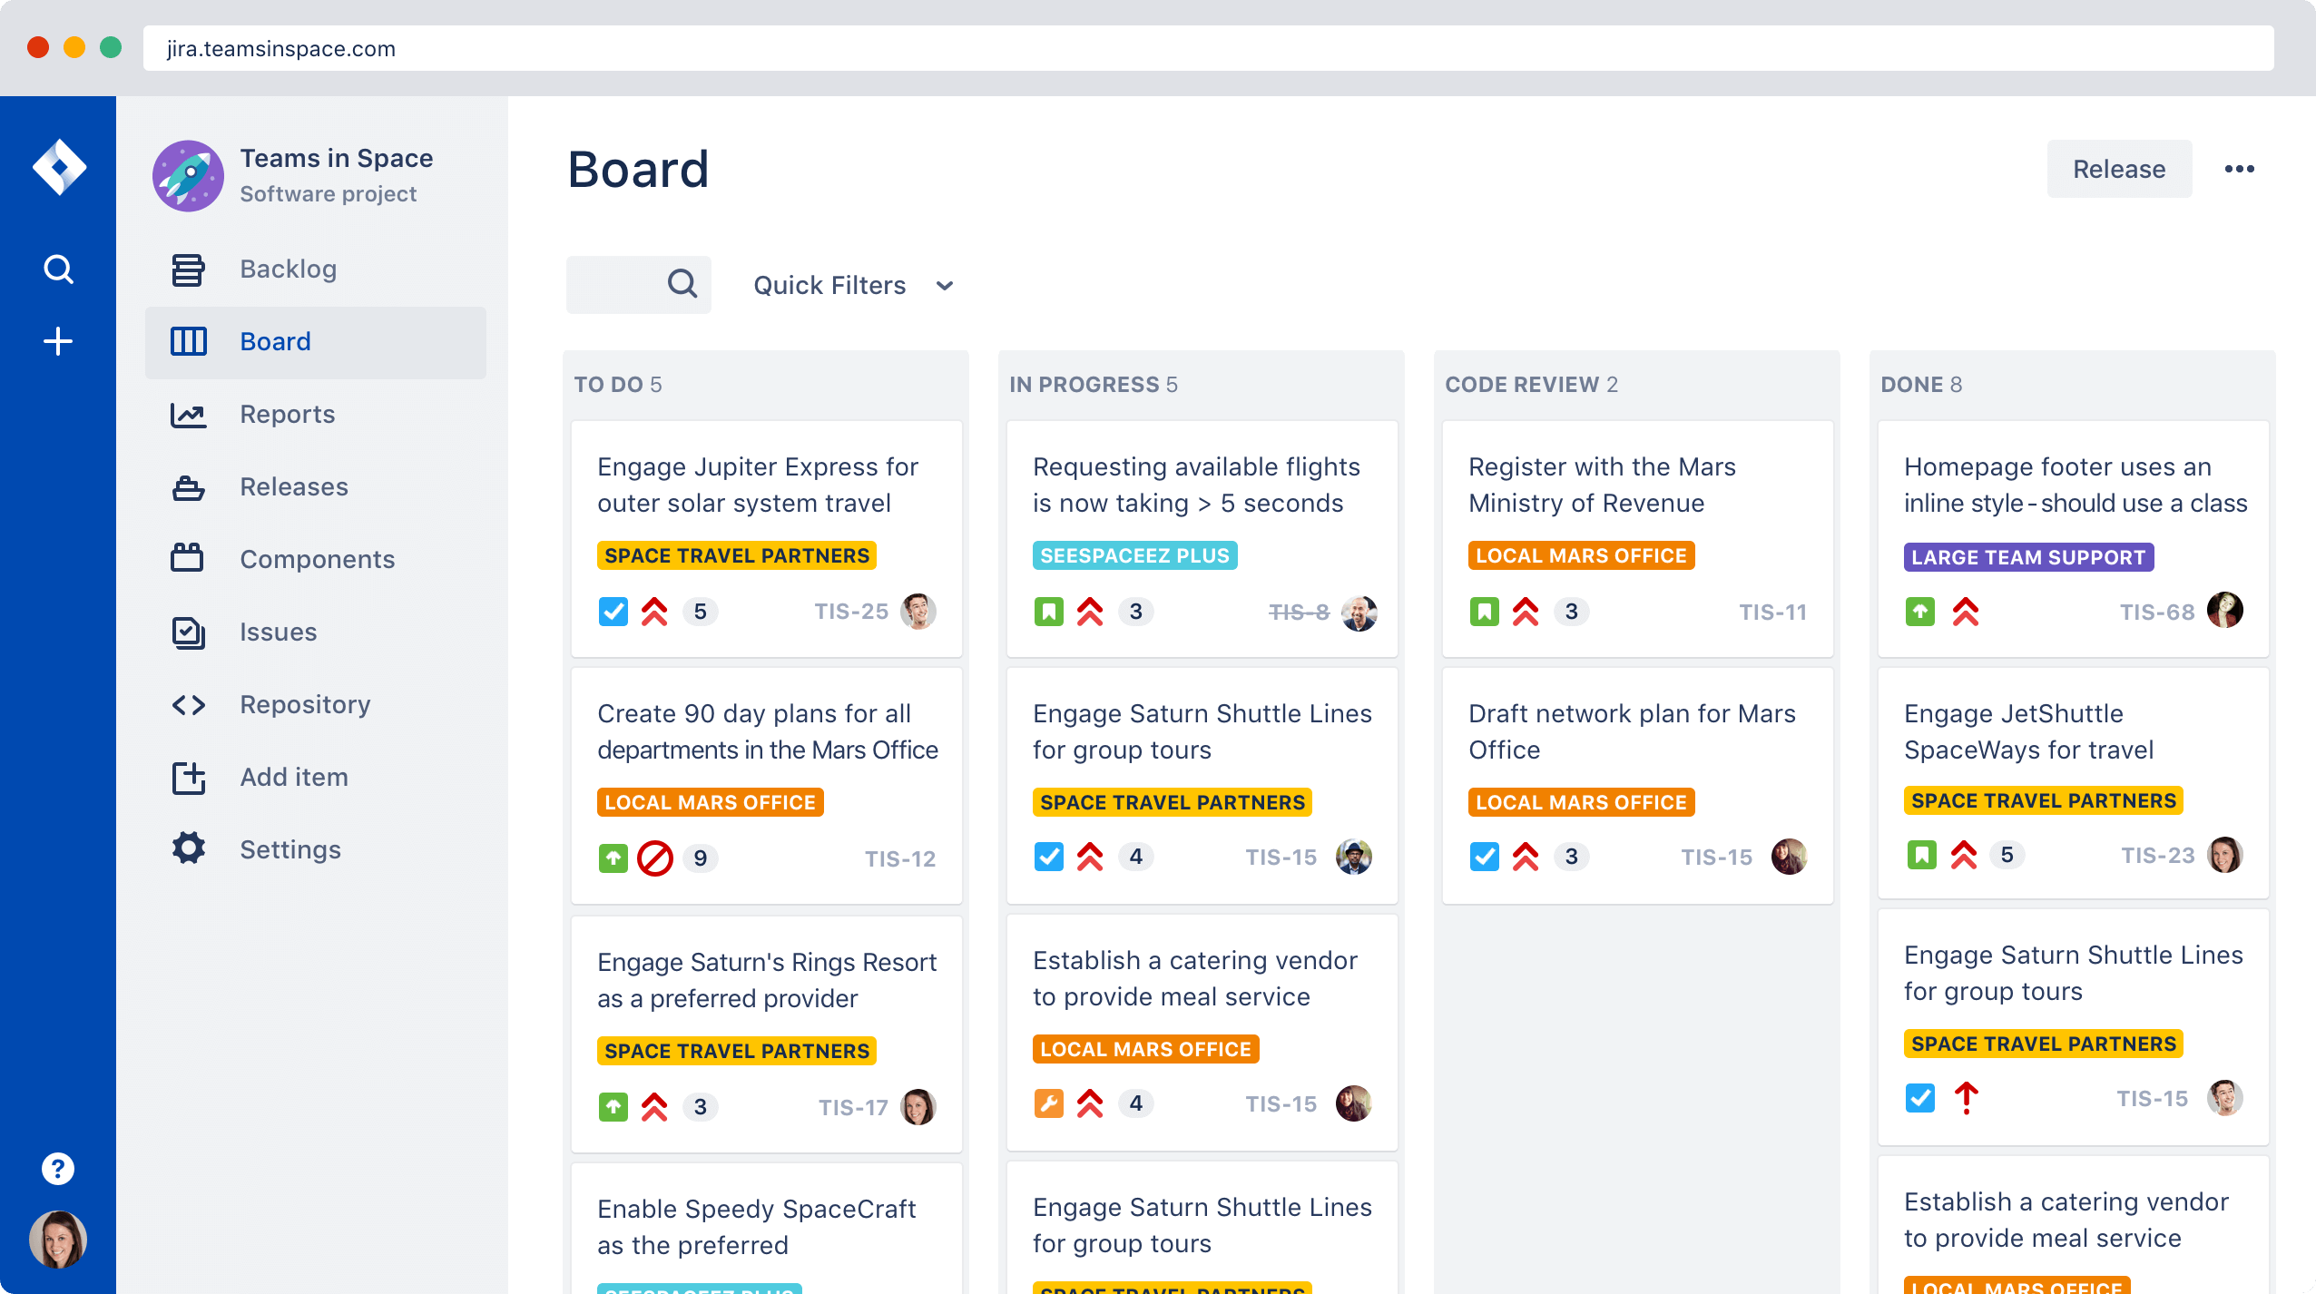Open the Repository view
Image resolution: width=2316 pixels, height=1294 pixels.
pos(304,704)
